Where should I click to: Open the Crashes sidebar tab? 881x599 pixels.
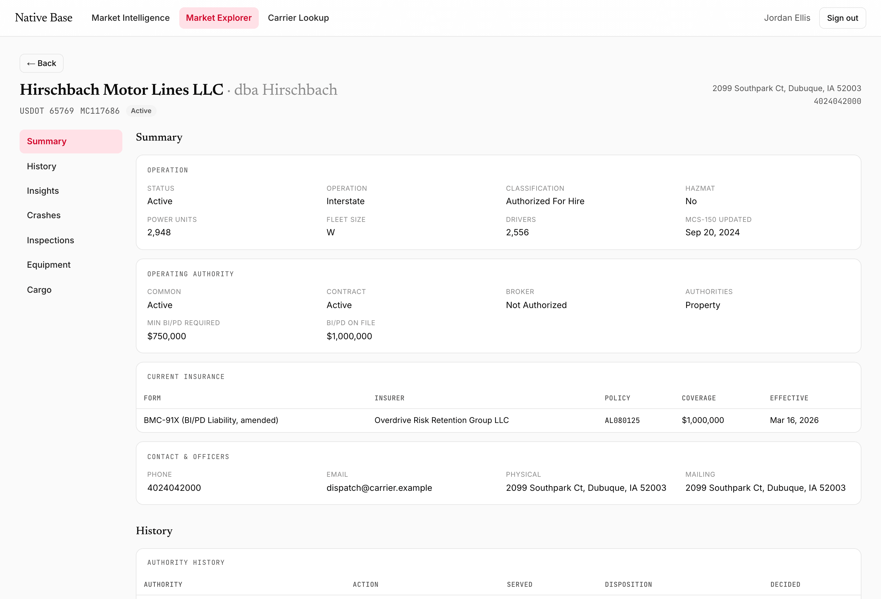(x=71, y=215)
